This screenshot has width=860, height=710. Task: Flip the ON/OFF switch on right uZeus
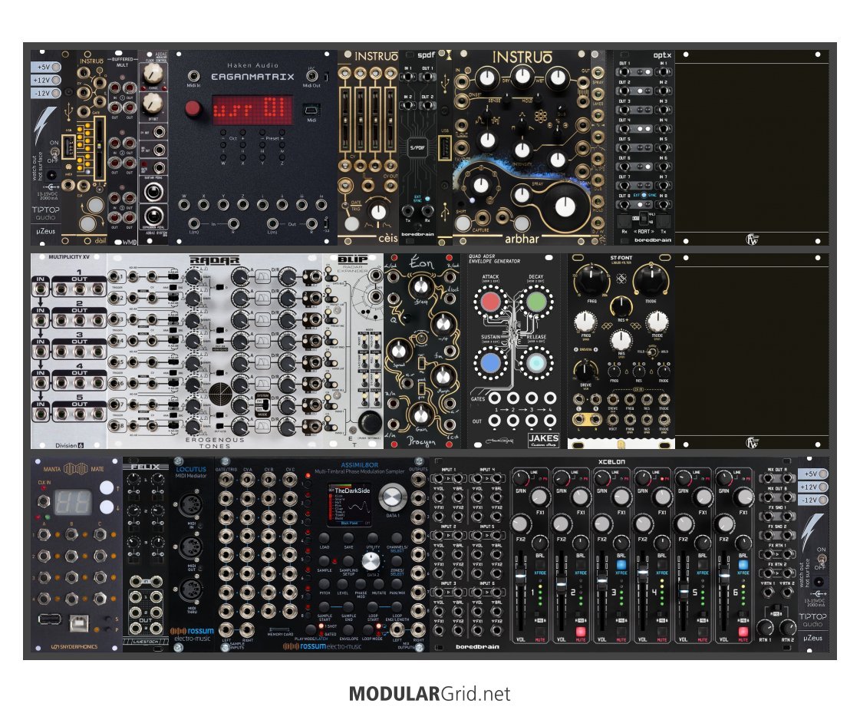[x=821, y=559]
